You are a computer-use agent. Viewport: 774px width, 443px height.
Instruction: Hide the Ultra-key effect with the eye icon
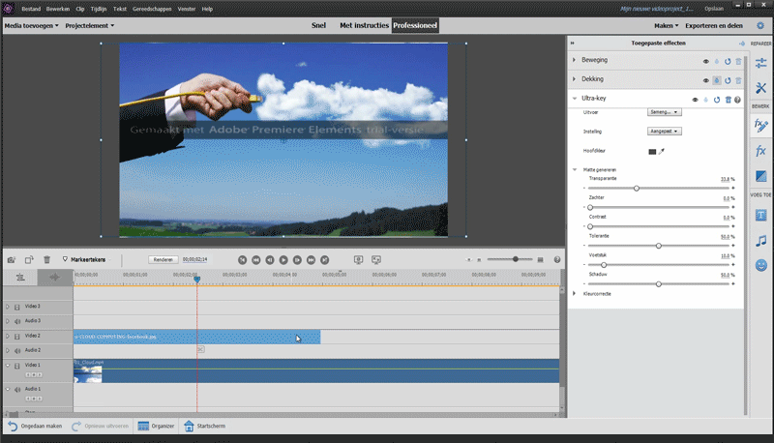(x=695, y=100)
